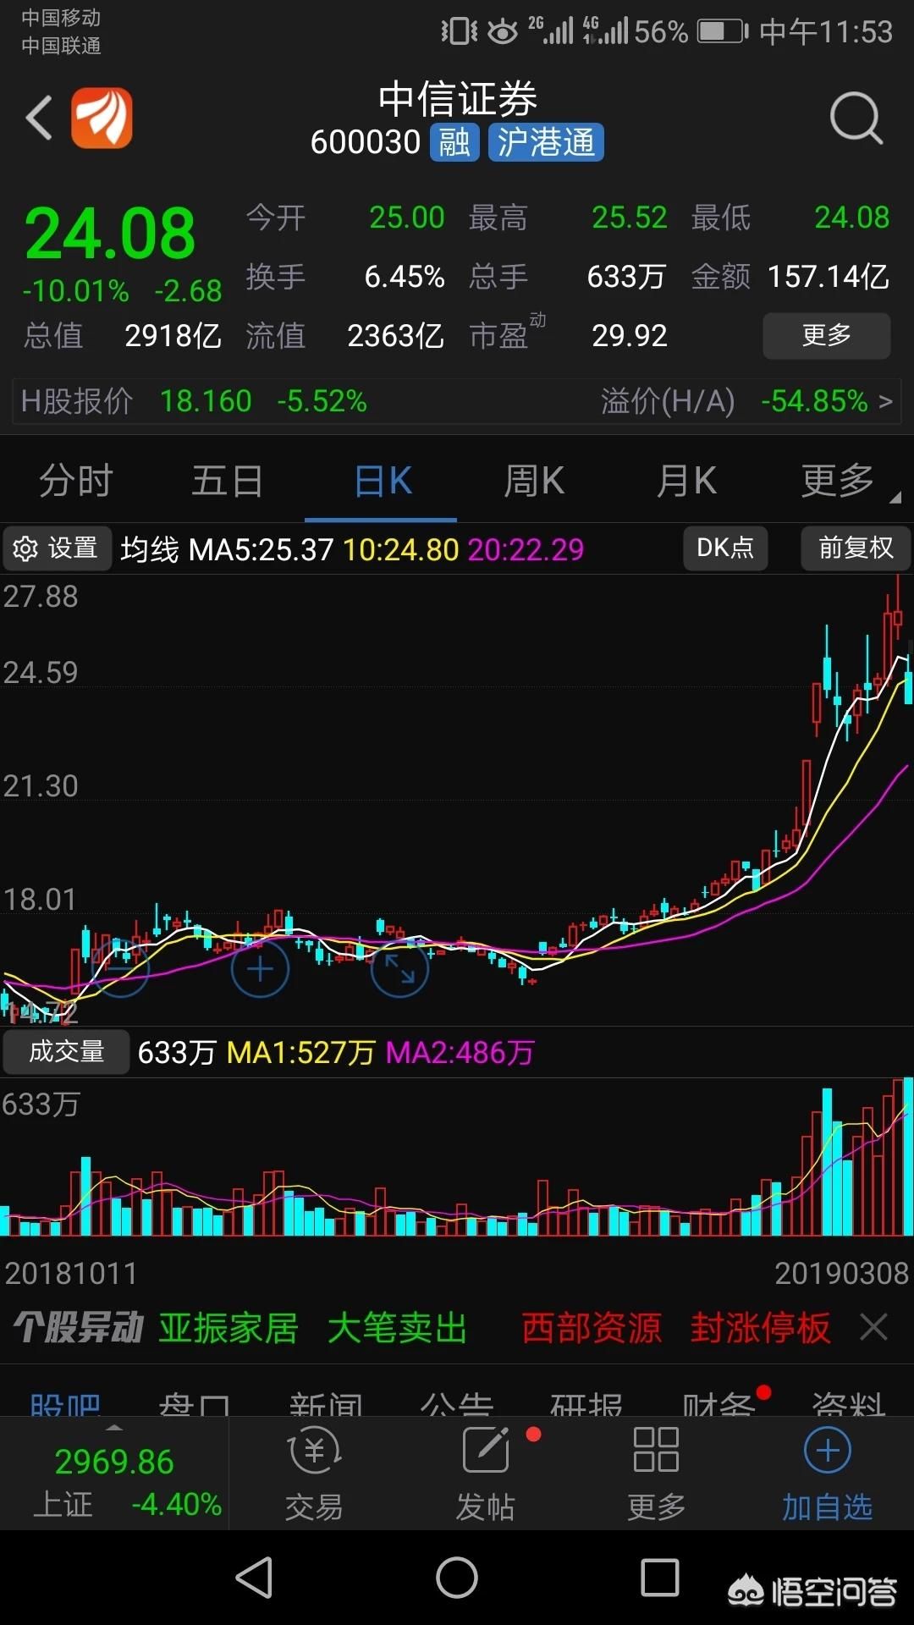The width and height of the screenshot is (914, 1625).
Task: Open the H股报价 row arrow
Action: [x=885, y=400]
